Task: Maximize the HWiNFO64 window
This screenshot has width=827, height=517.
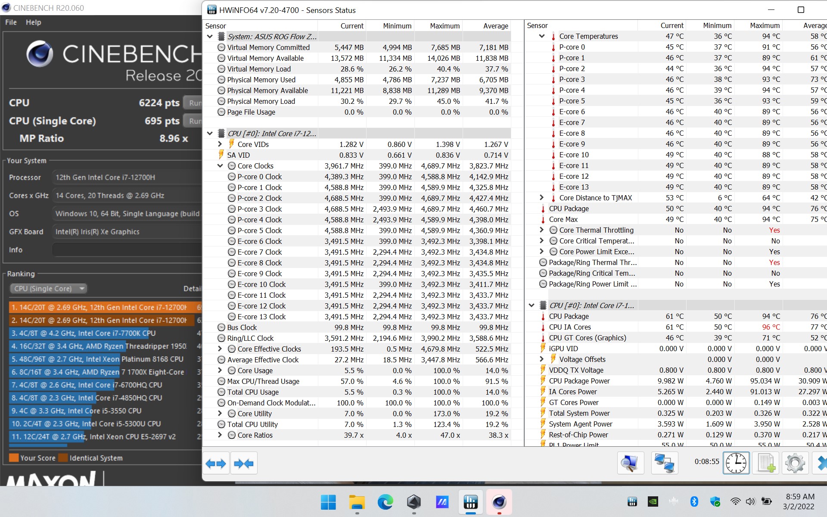Action: point(801,9)
